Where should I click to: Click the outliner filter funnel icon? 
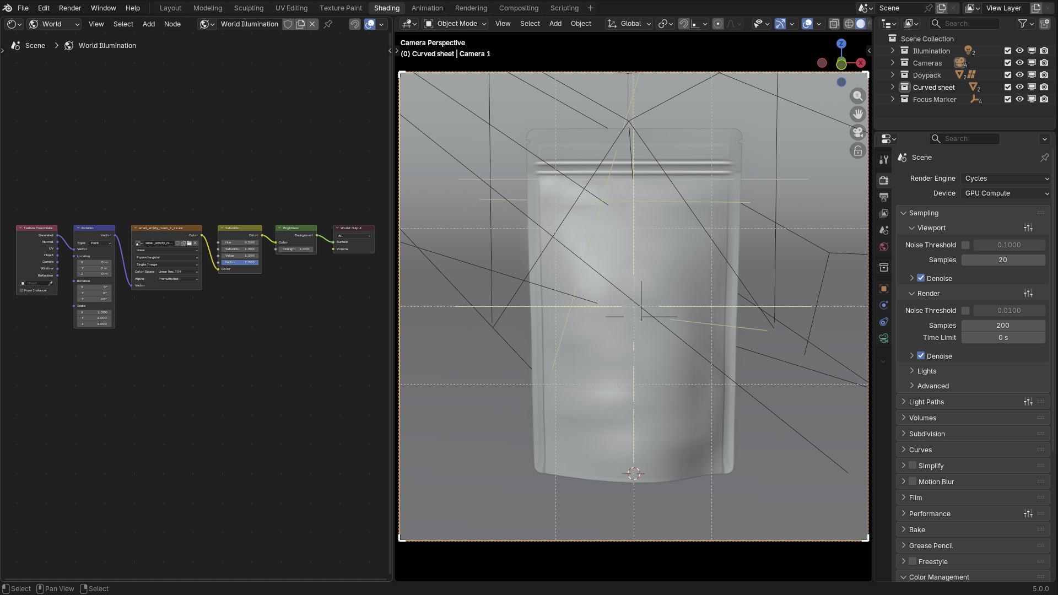(1023, 24)
